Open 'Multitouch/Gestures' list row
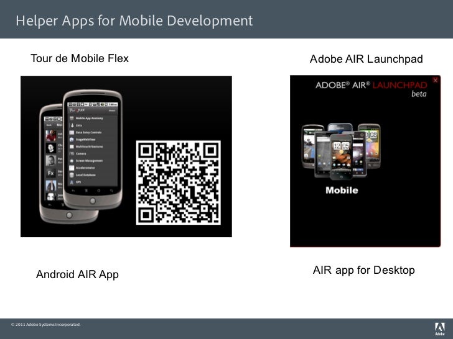 click(93, 147)
